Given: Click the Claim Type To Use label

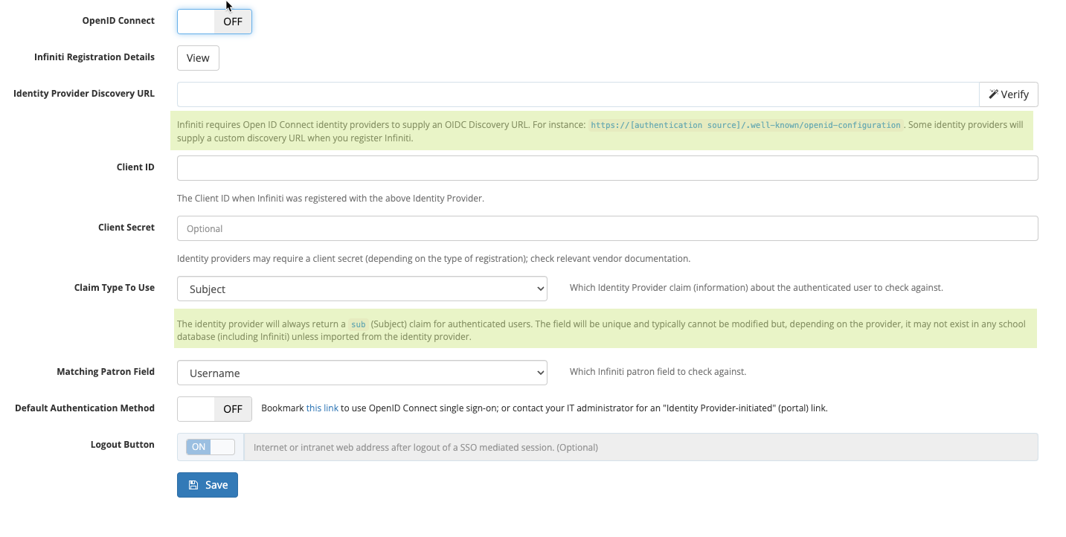Looking at the screenshot, I should (x=115, y=288).
